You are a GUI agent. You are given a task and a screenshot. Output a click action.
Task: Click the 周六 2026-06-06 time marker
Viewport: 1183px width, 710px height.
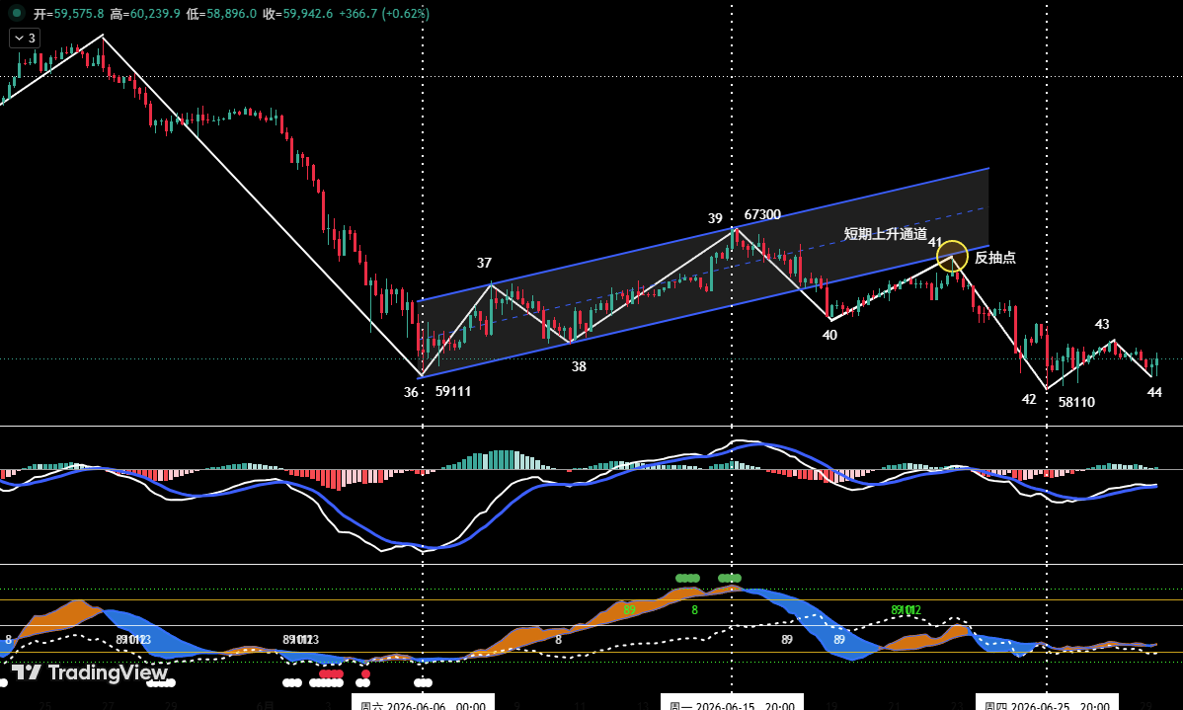(424, 703)
